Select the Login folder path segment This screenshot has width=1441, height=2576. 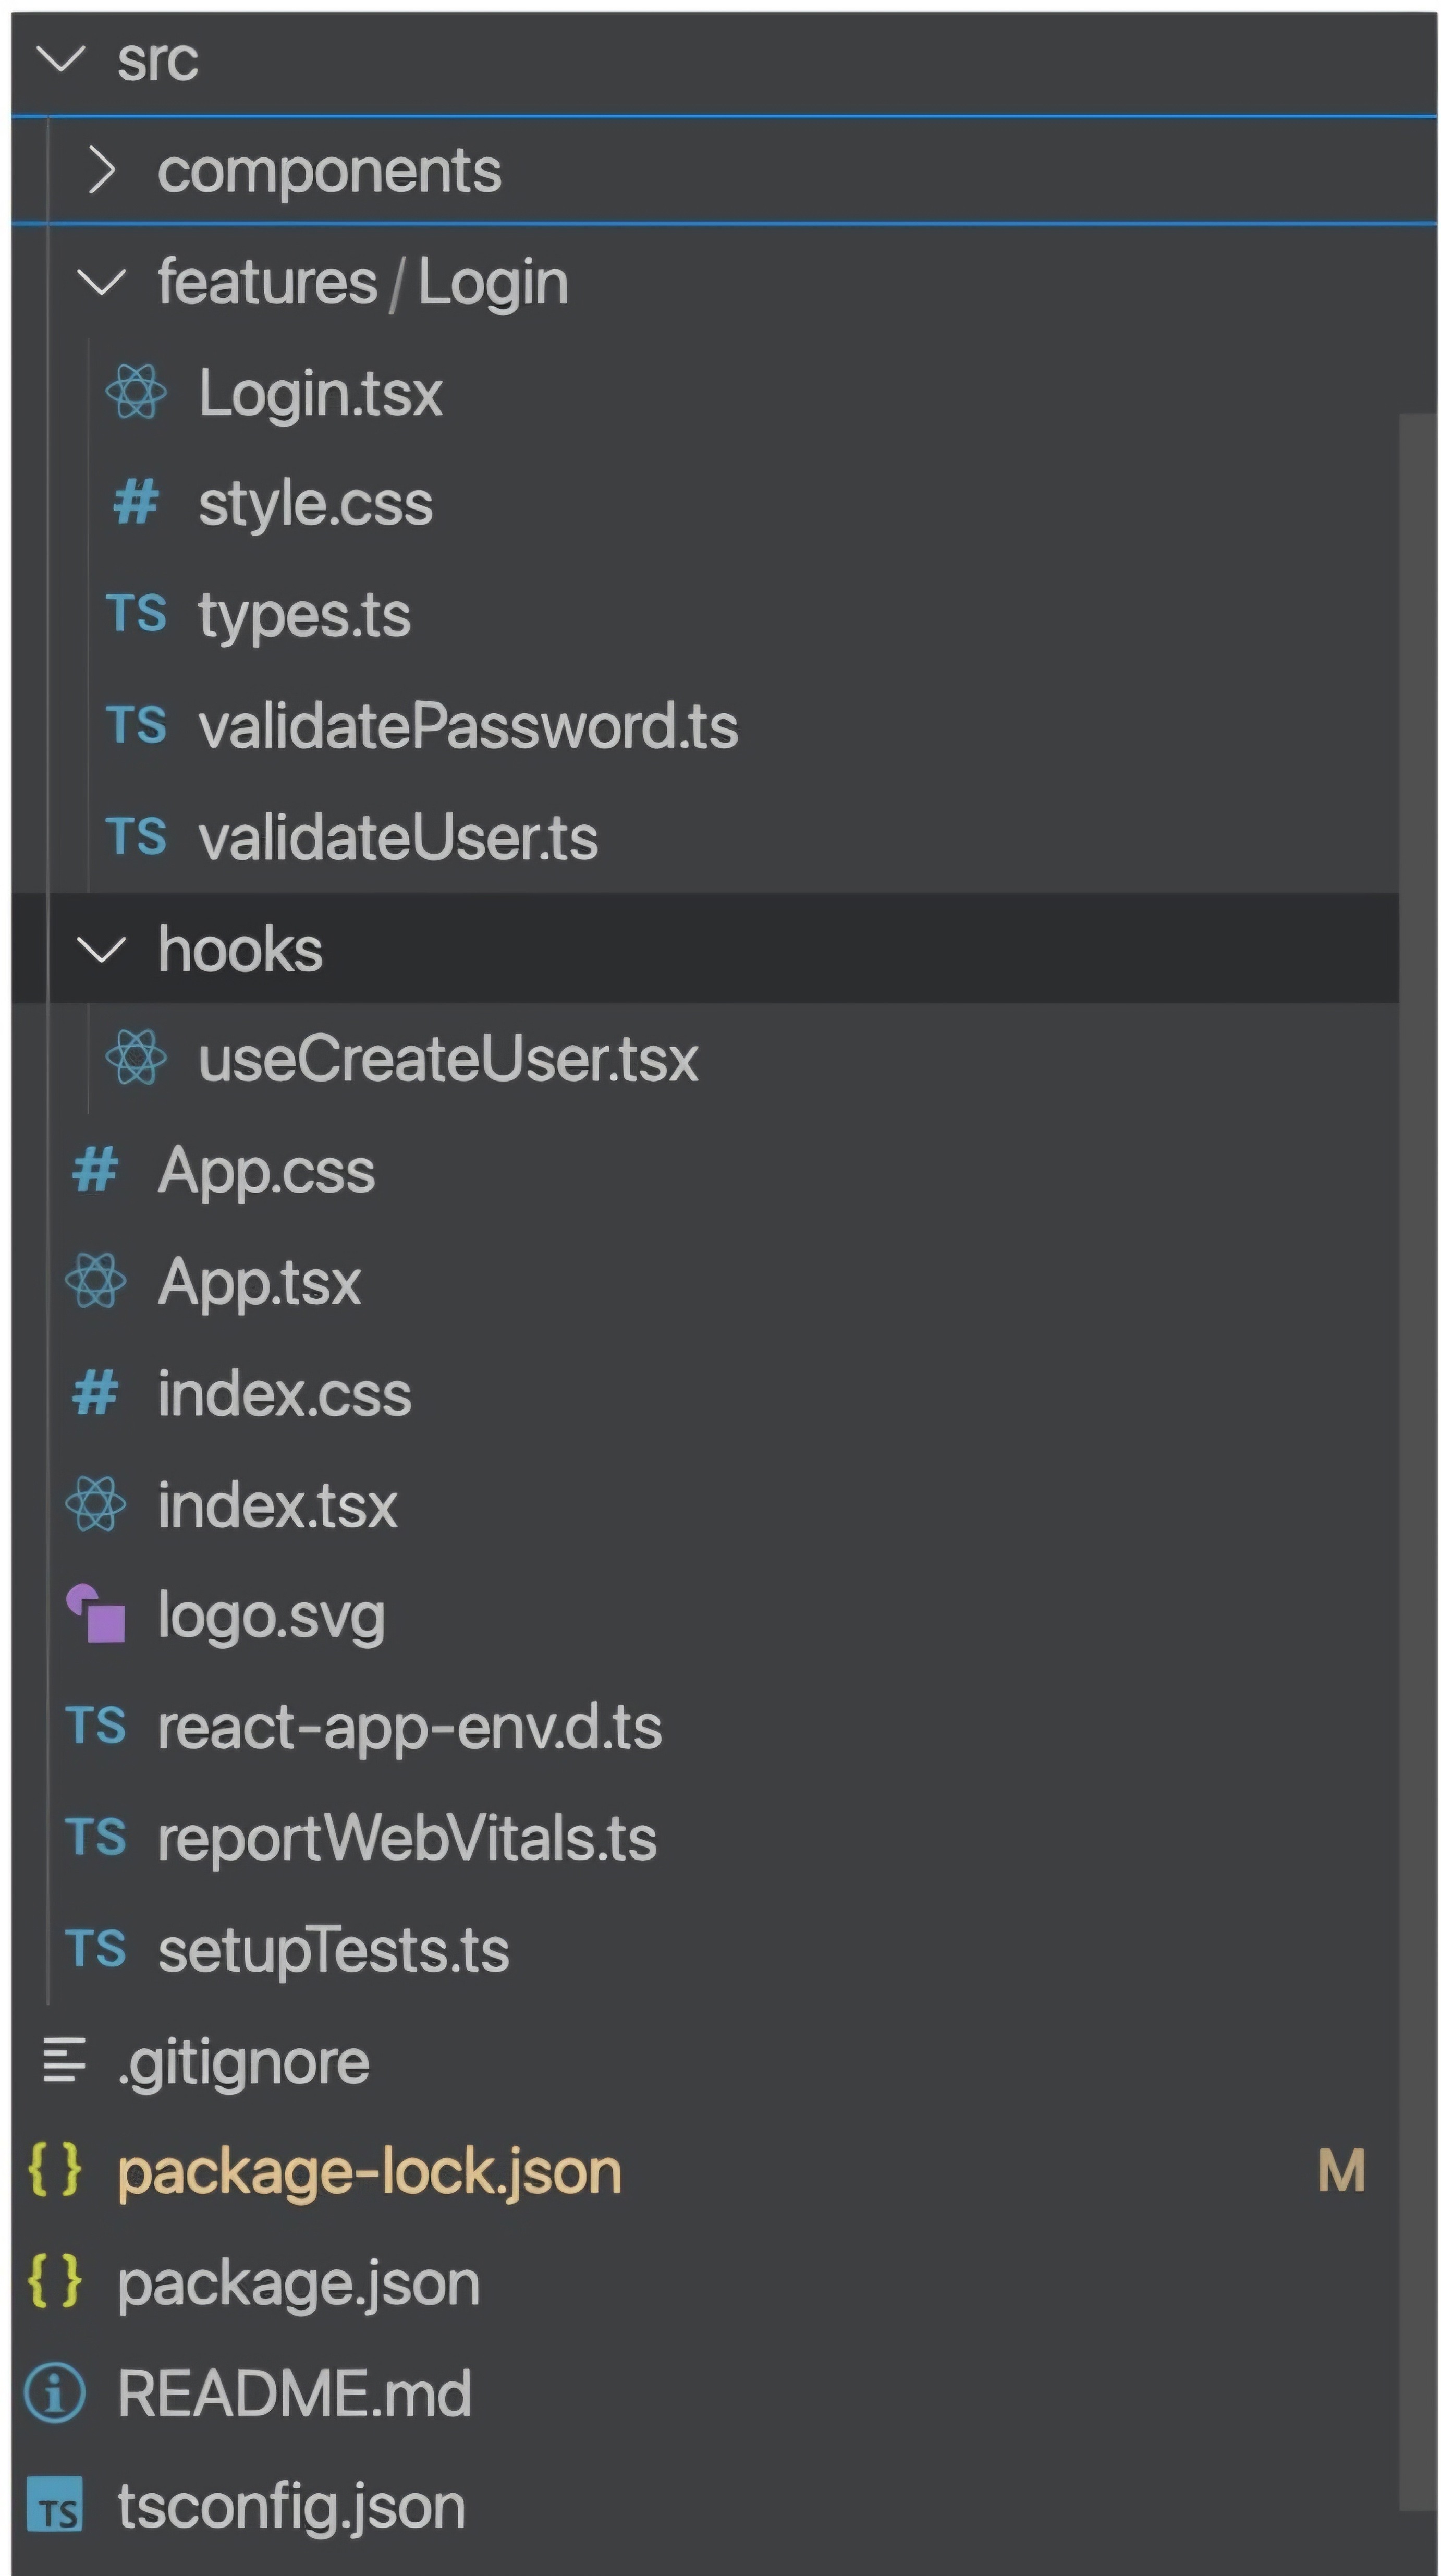[x=493, y=283]
